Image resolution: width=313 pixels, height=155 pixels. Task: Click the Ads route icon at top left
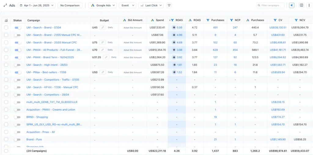(x=6, y=5)
